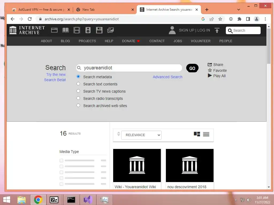Open Chrome tab search chevron
Image resolution: width=274 pixels, height=205 pixels.
(x=238, y=10)
